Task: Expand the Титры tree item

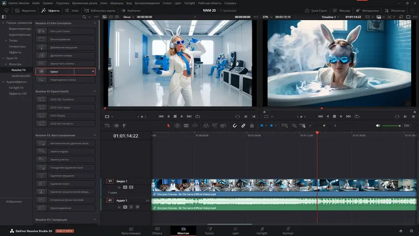Action: (6, 40)
